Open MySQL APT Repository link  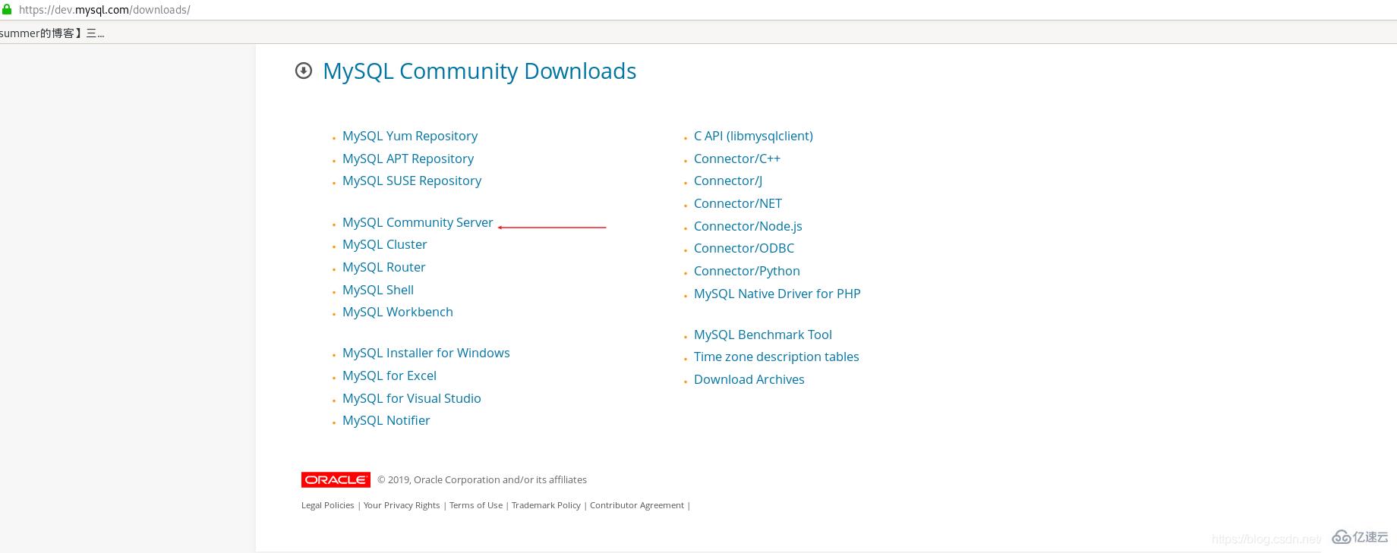[x=408, y=159]
